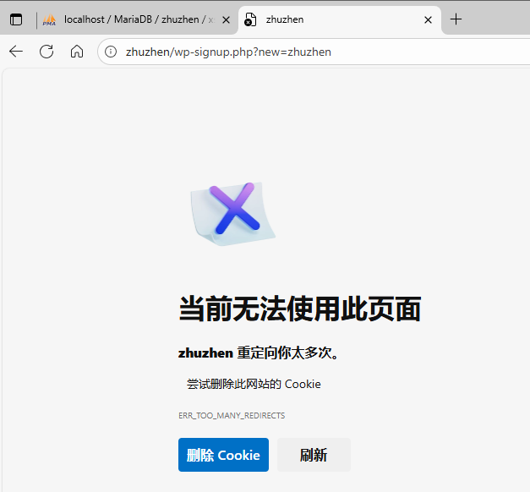
Task: Switch to the localhost / MariaDB tab
Action: pos(135,19)
